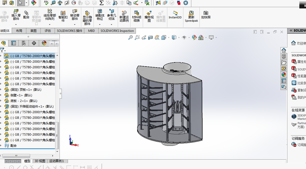The image size is (306, 169).
Task: Open the Design Library task pane icon
Action: click(284, 57)
